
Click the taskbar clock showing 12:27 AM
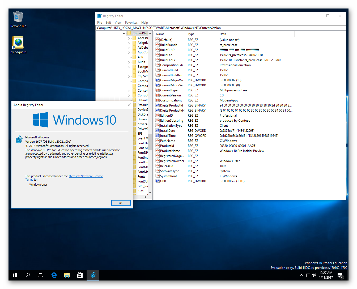click(x=326, y=275)
